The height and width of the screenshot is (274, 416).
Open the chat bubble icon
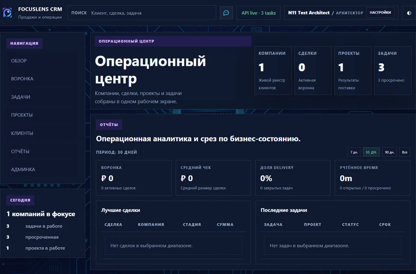coord(226,13)
